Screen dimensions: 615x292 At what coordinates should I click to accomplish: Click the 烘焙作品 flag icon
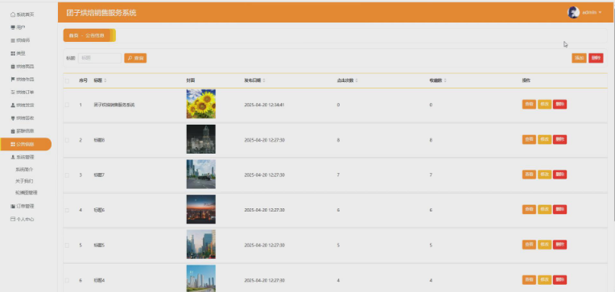(x=13, y=79)
